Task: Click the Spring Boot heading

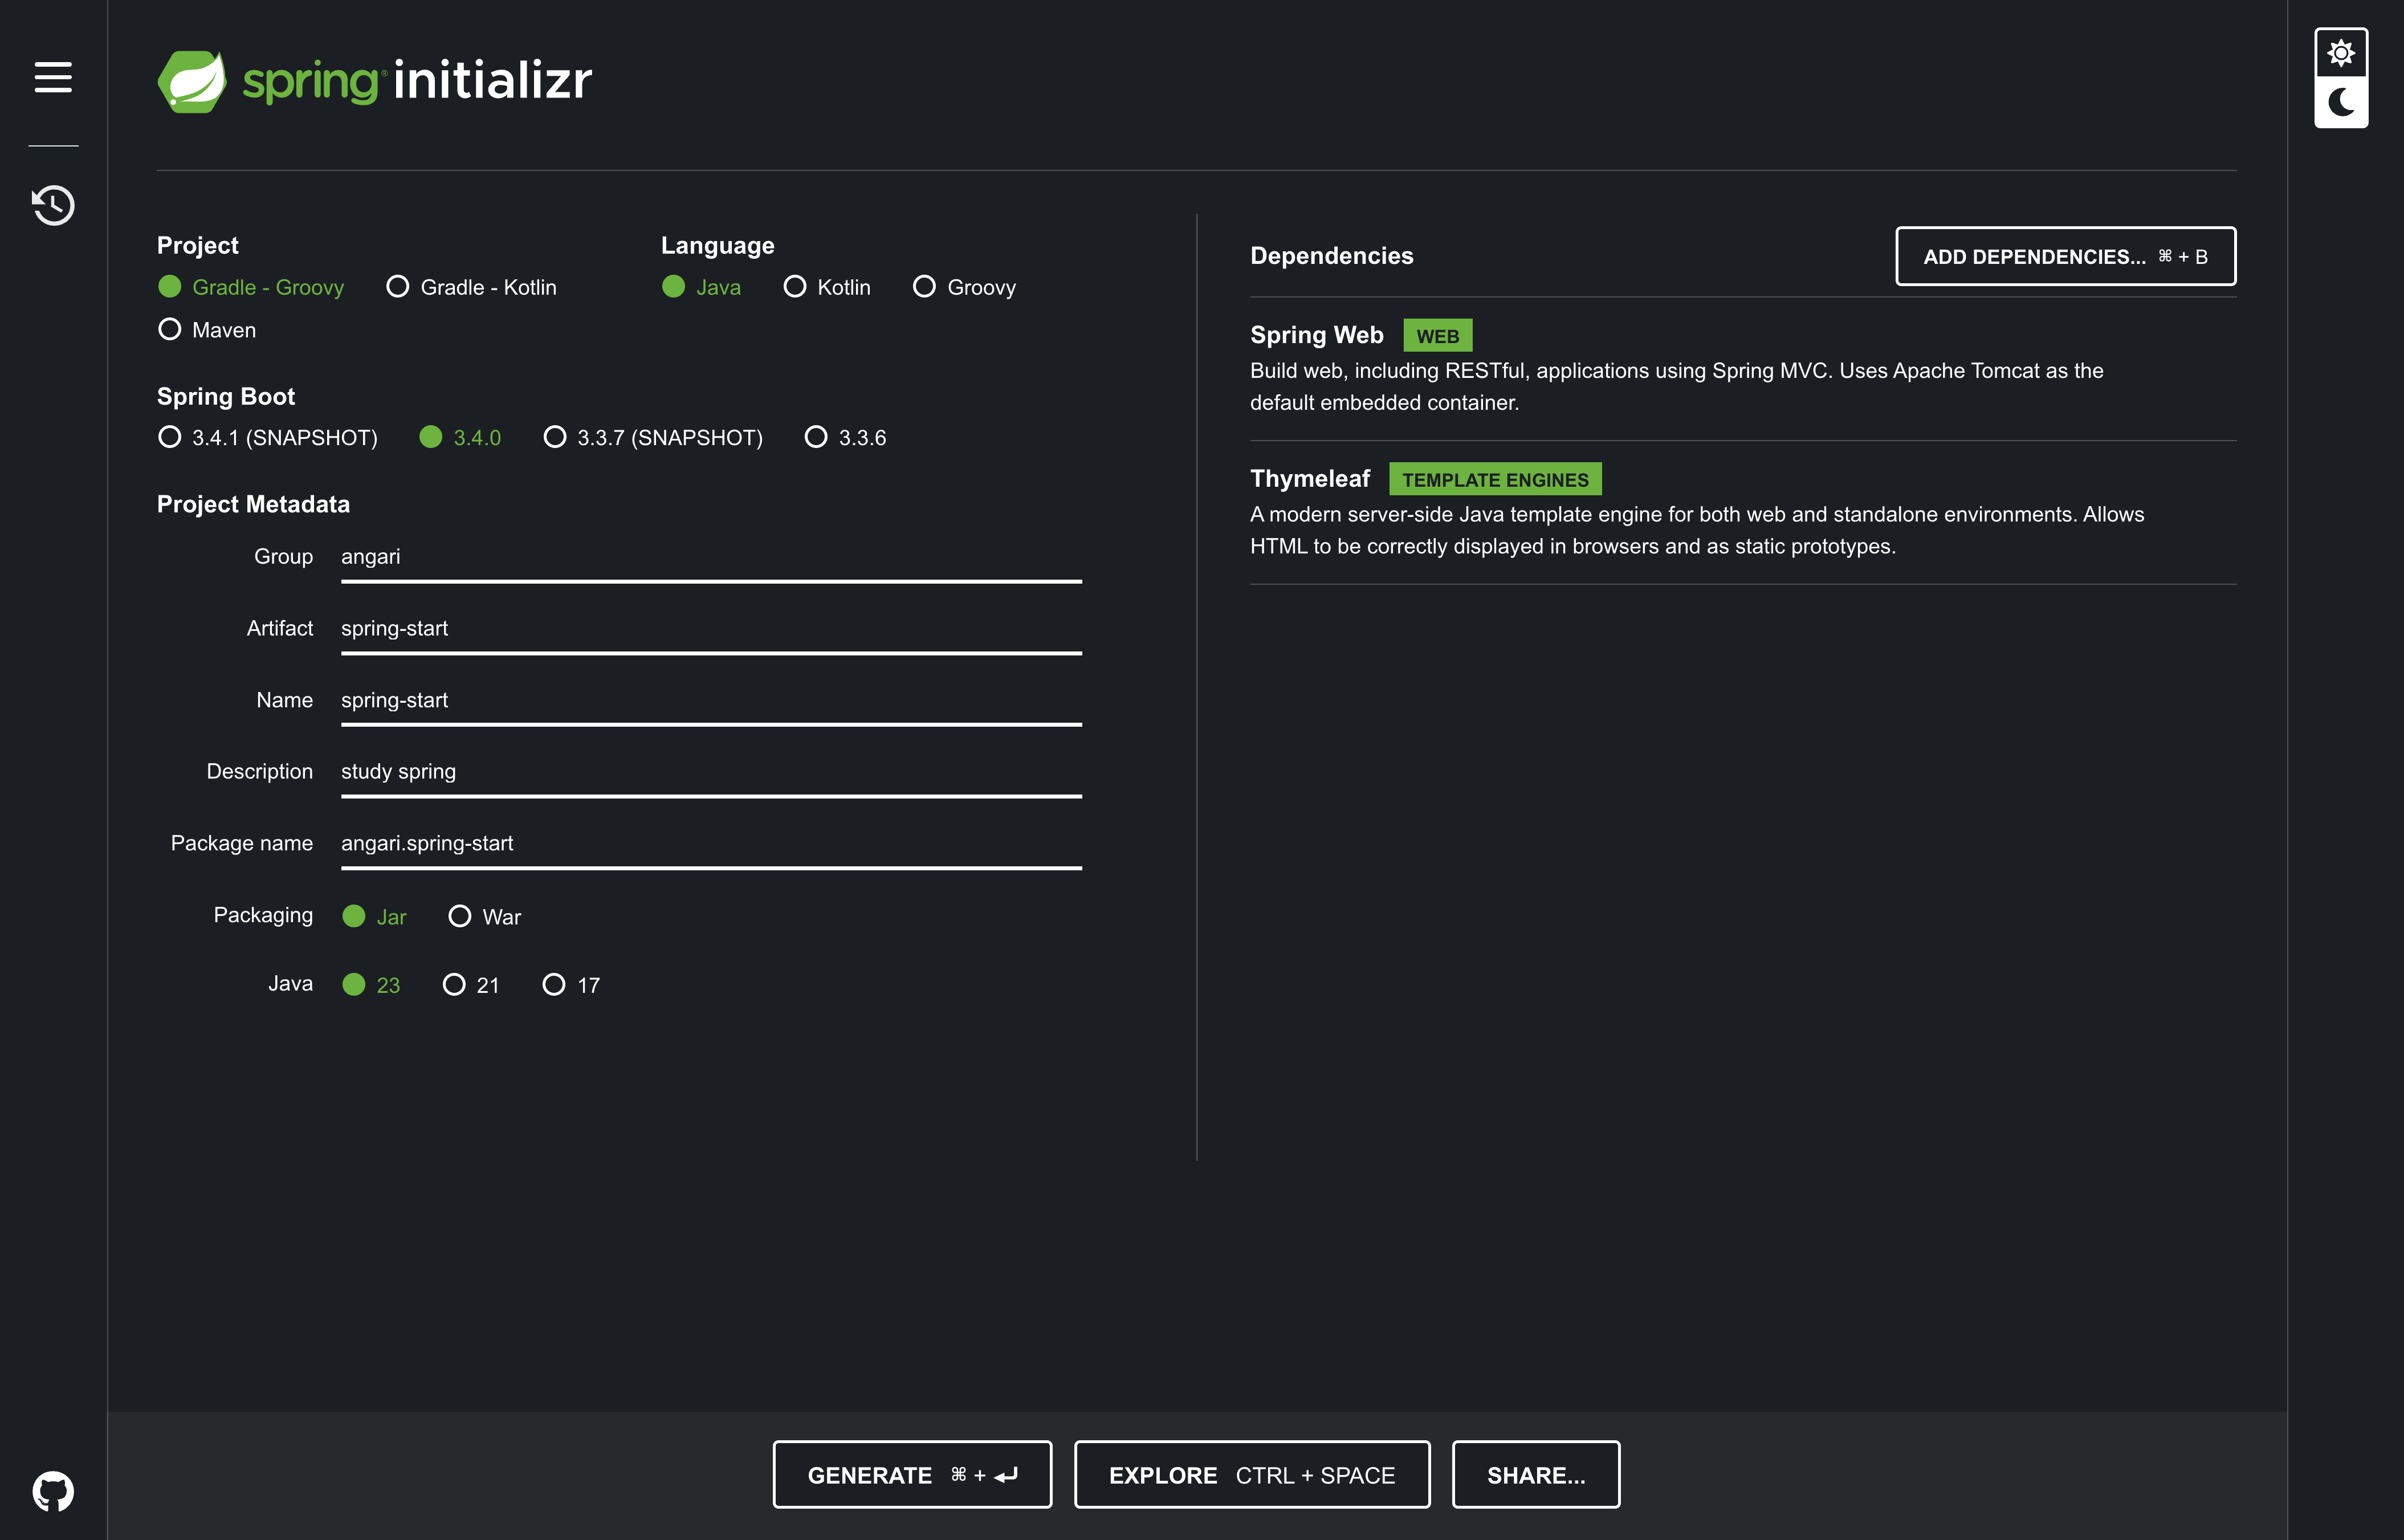Action: coord(226,397)
